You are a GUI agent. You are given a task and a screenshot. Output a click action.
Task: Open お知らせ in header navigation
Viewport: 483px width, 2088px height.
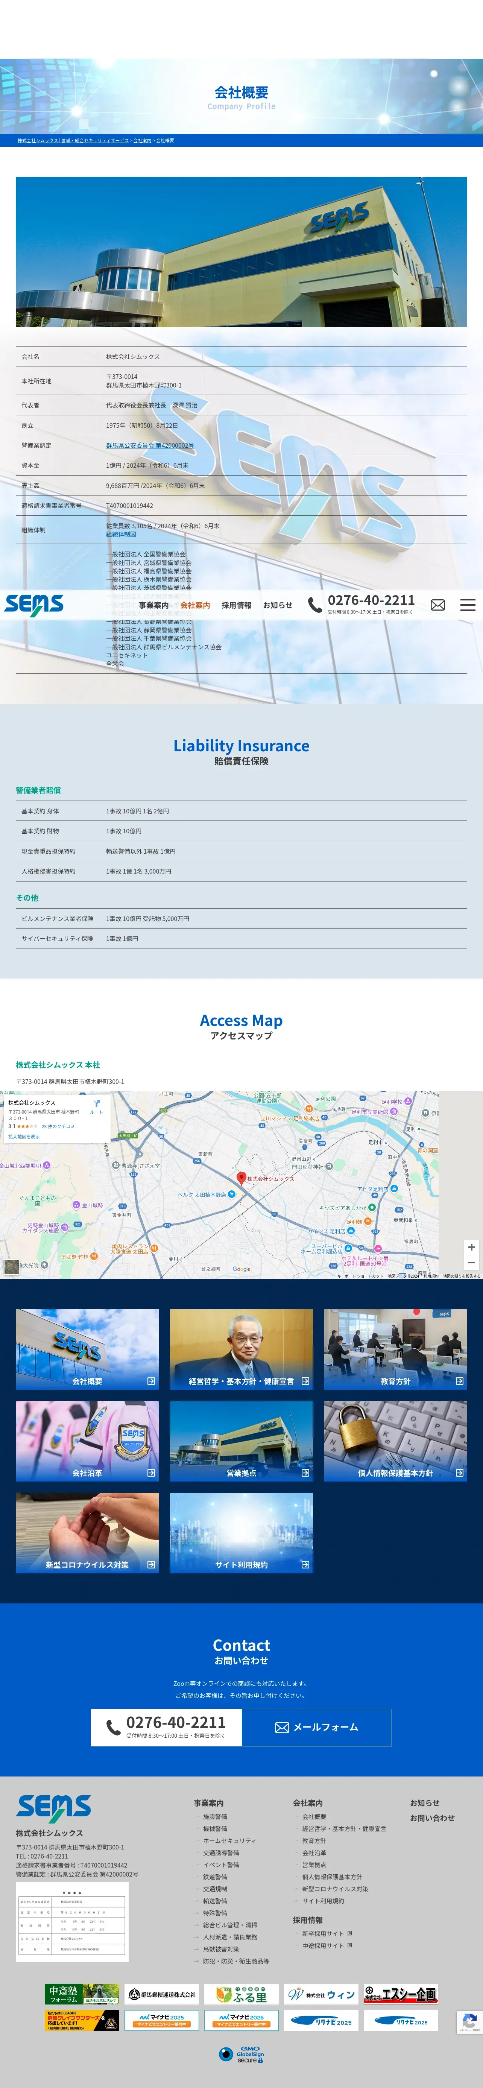coord(277,605)
